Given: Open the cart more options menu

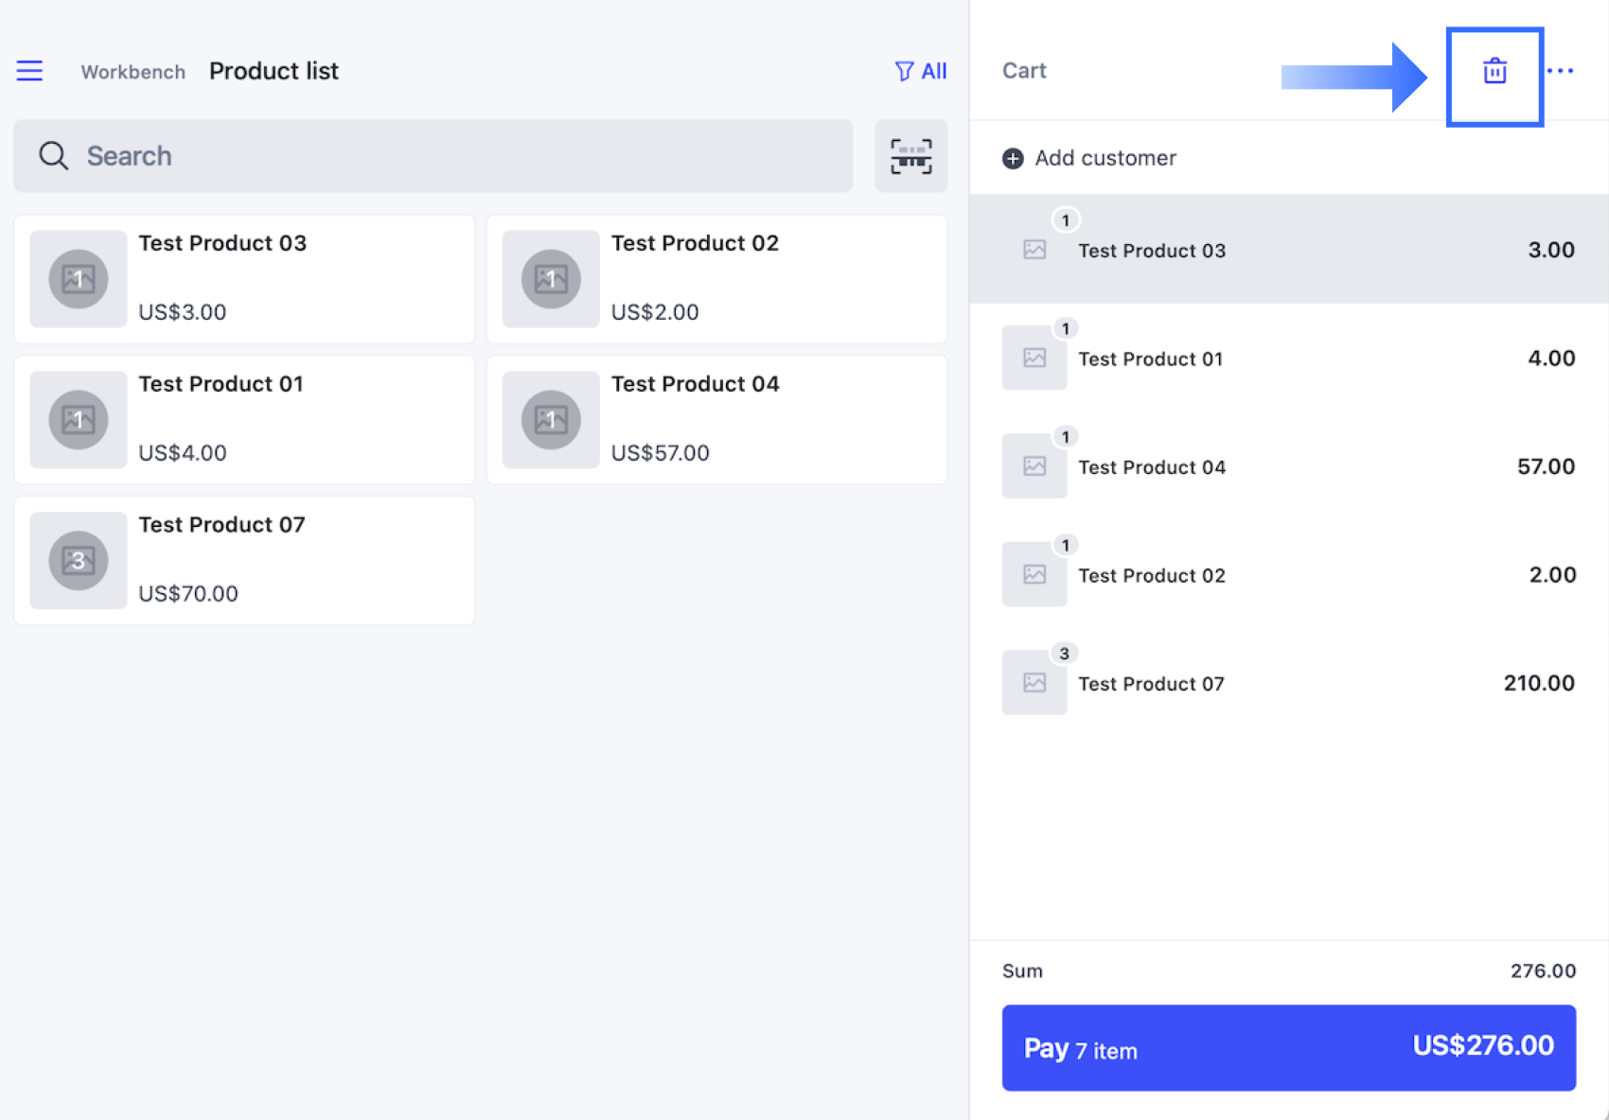Looking at the screenshot, I should (1560, 71).
